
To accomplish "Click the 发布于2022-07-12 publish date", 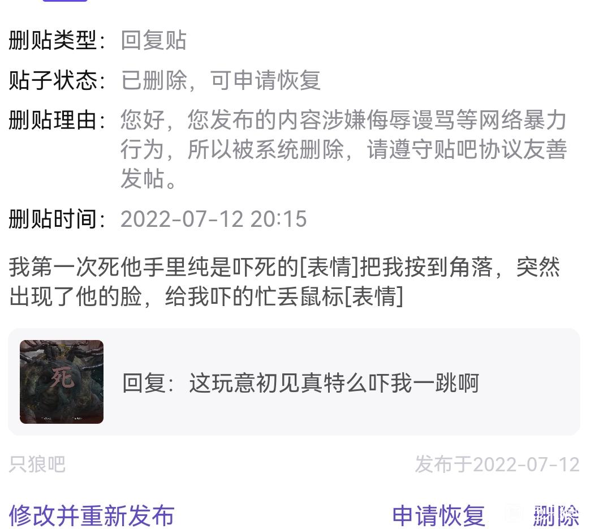I will (497, 464).
